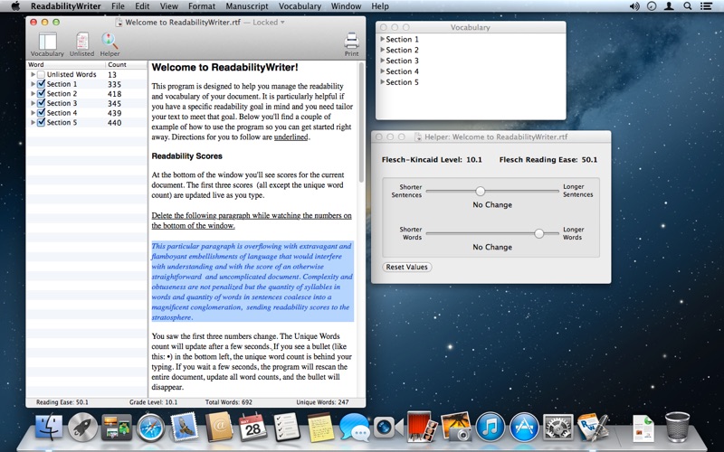The height and width of the screenshot is (452, 724).
Task: Click Reset Values in Helper window
Action: (406, 267)
